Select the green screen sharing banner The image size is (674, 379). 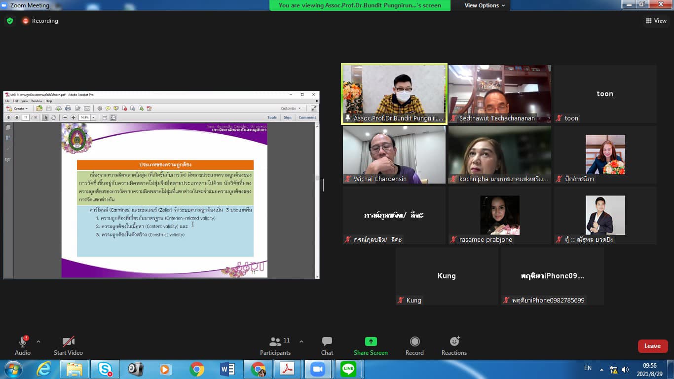[x=360, y=5]
